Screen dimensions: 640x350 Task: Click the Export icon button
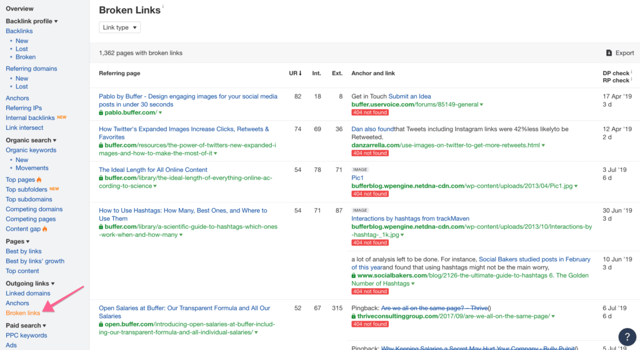[x=609, y=53]
